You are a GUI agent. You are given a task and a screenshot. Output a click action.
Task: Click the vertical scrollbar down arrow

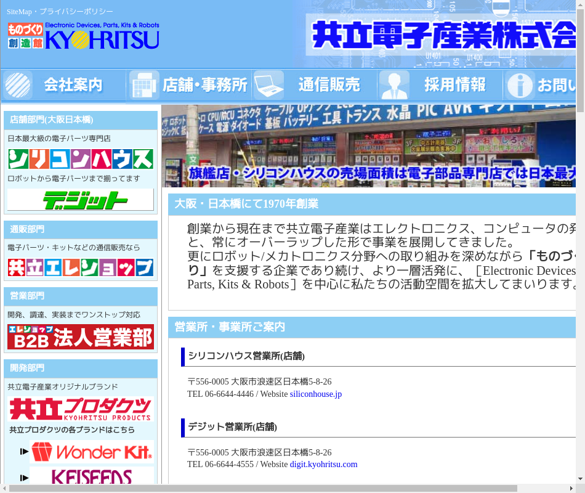click(x=580, y=478)
